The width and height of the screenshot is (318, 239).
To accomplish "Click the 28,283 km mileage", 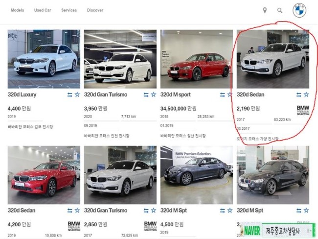I will 206,117.
